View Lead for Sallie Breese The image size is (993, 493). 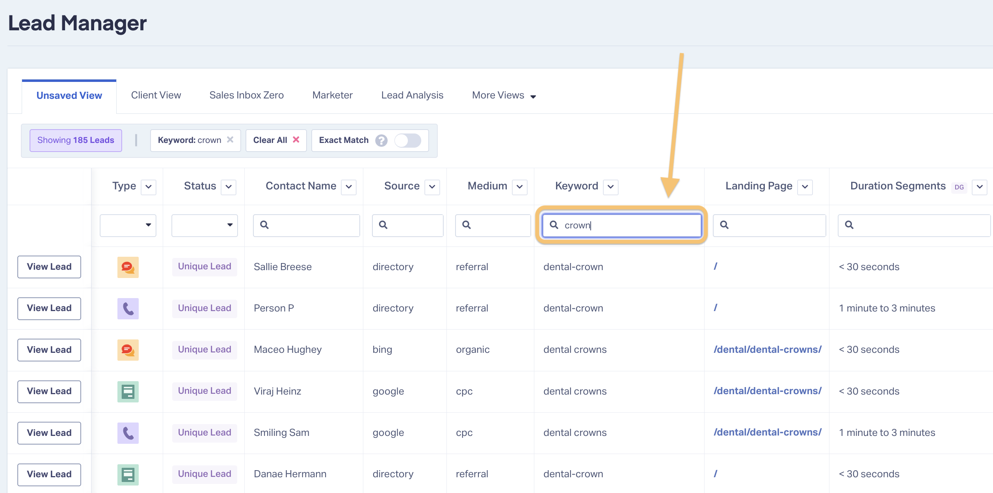[x=49, y=267]
